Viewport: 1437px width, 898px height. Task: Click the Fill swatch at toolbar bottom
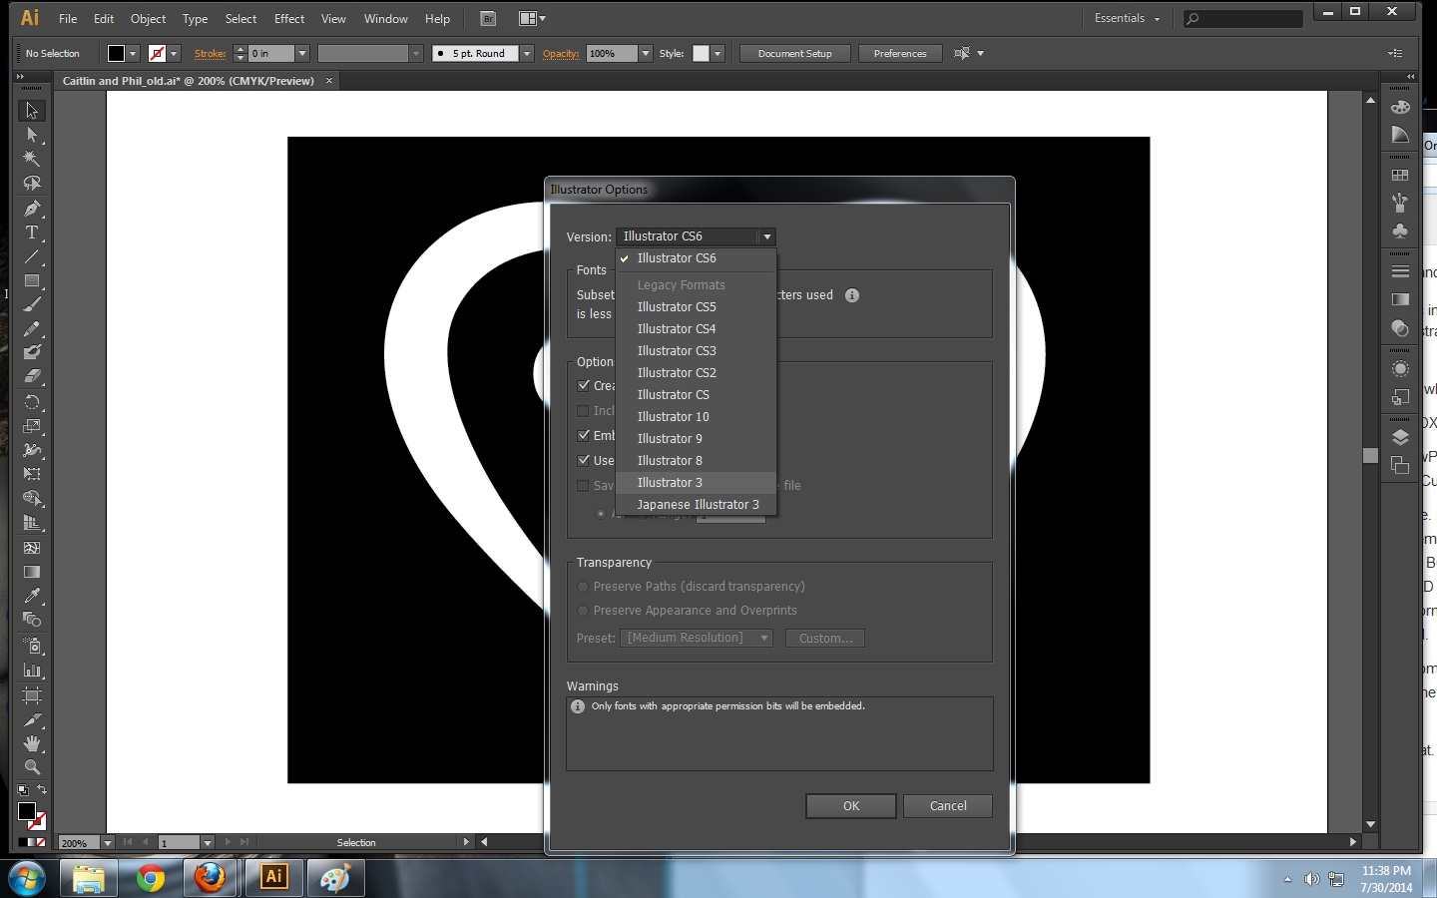(27, 811)
